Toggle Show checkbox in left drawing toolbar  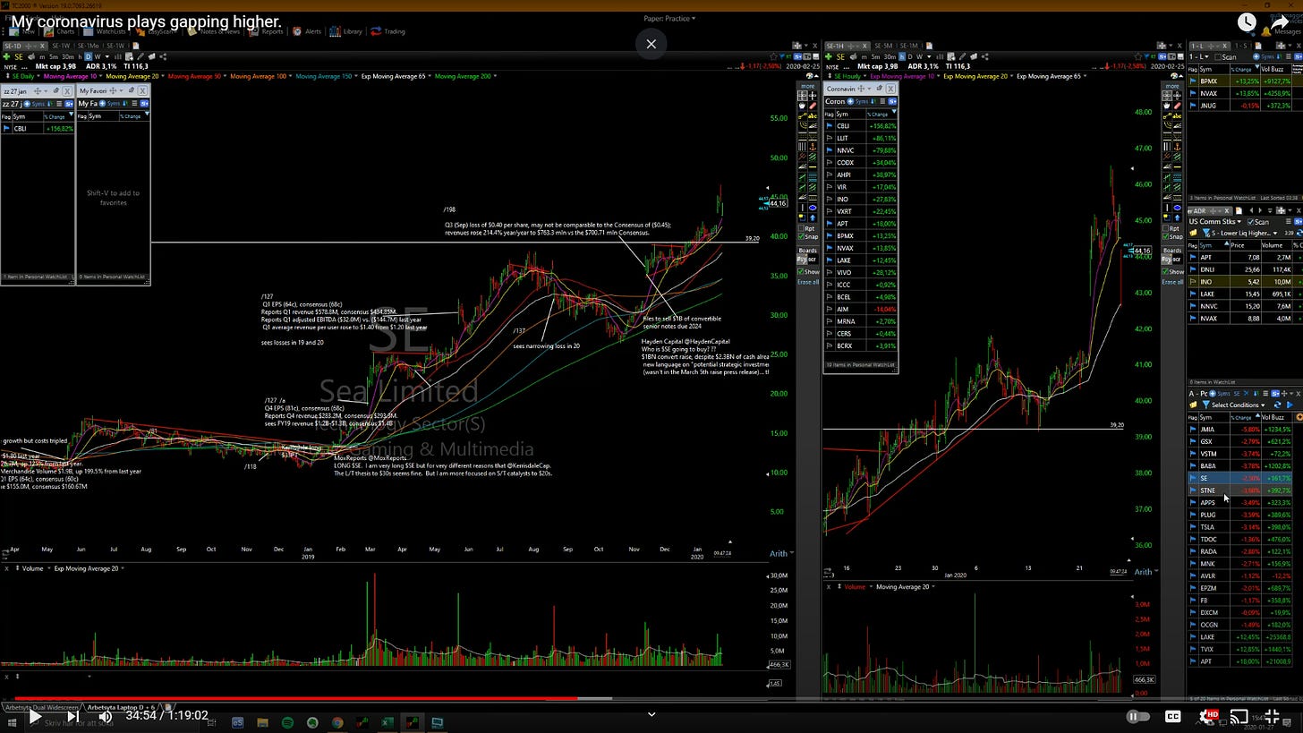click(x=800, y=271)
